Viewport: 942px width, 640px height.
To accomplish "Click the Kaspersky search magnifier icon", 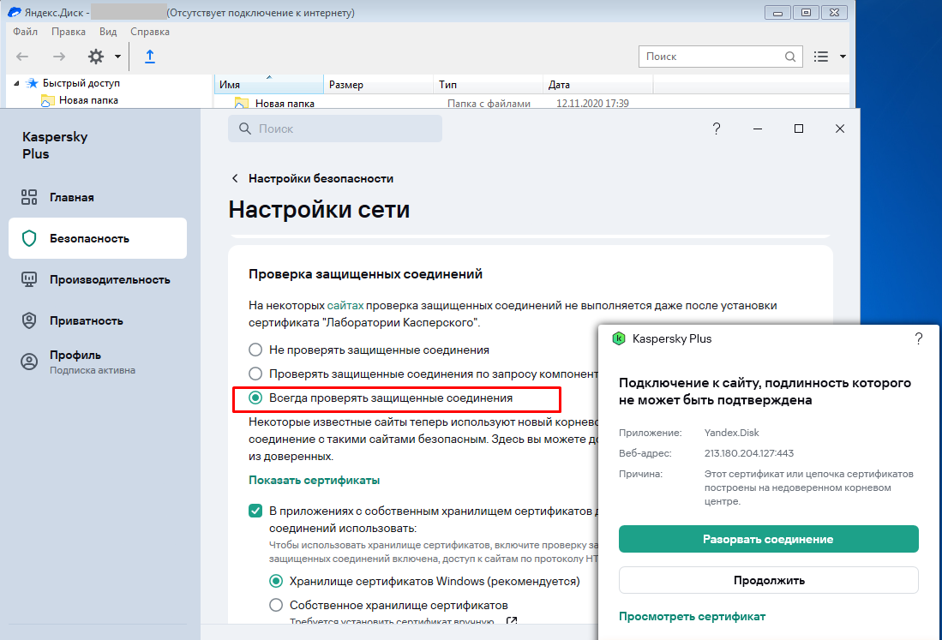I will [245, 129].
